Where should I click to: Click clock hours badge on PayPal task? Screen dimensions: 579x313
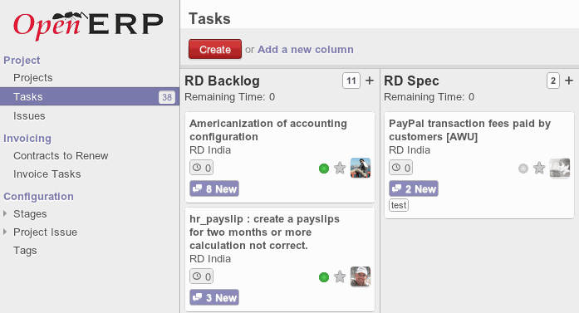point(400,168)
